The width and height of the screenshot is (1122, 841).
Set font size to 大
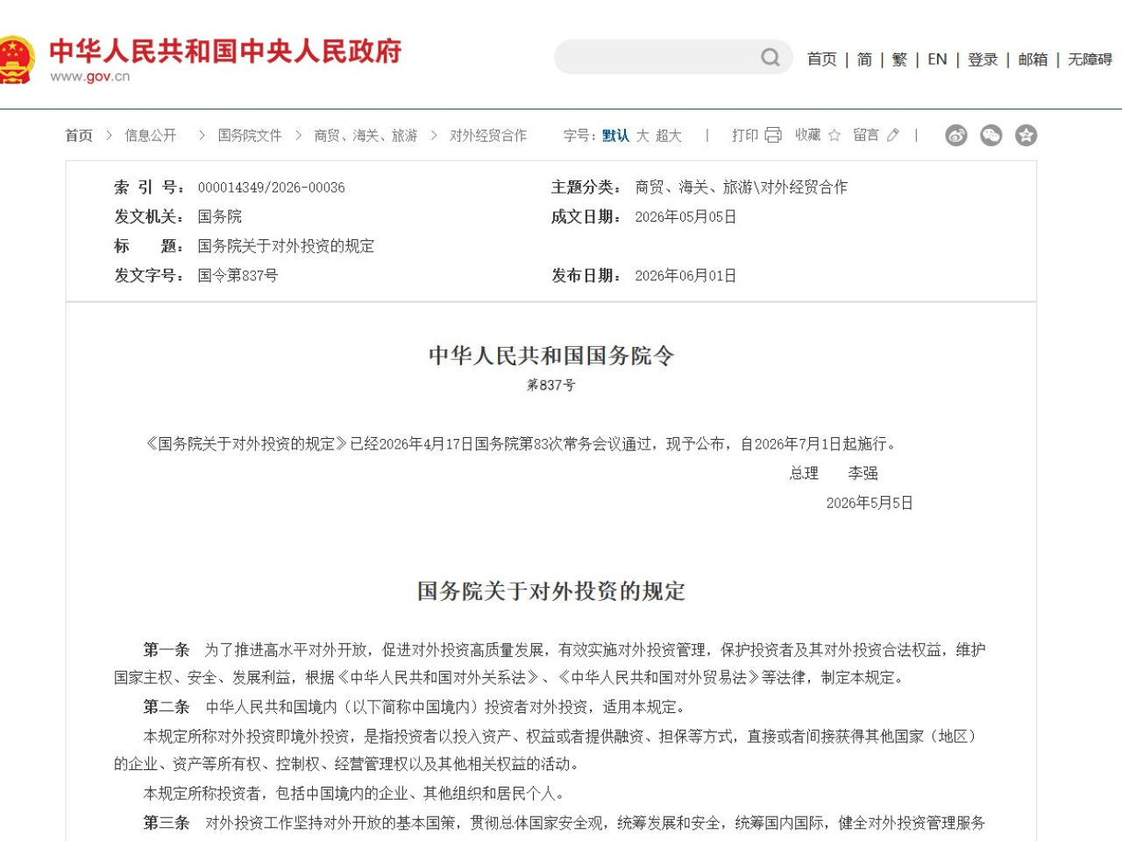coord(643,135)
